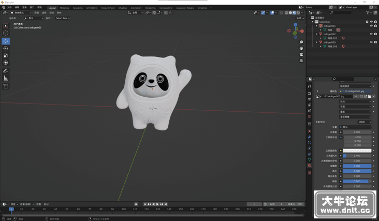Select the Select Box tool in the toolbar
The image size is (379, 221).
(x=6, y=25)
